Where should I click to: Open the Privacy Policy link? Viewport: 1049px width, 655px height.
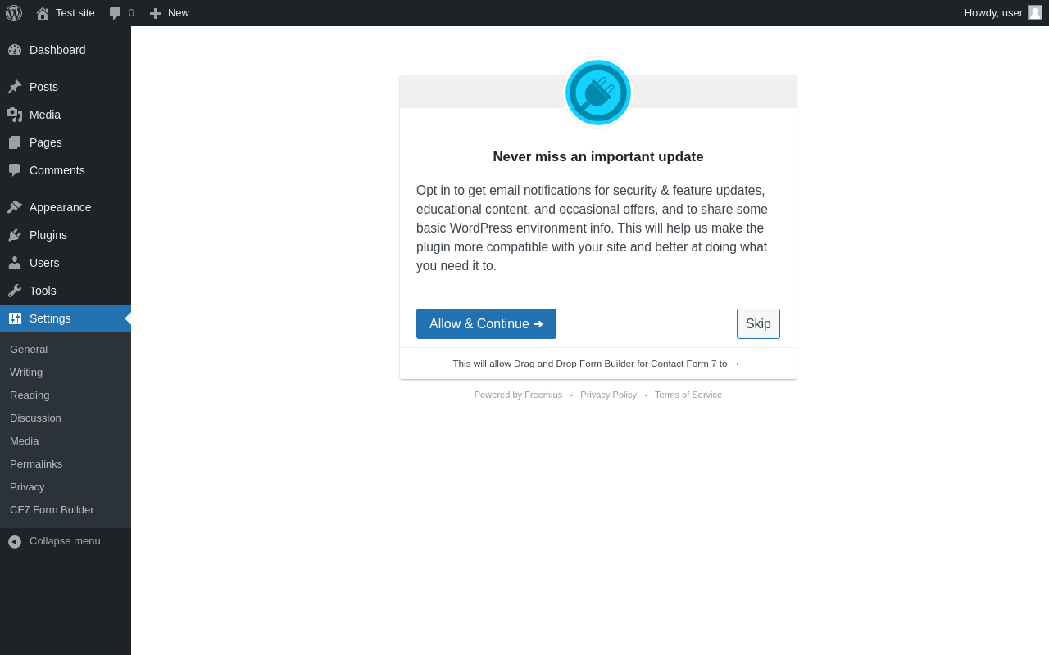(608, 395)
